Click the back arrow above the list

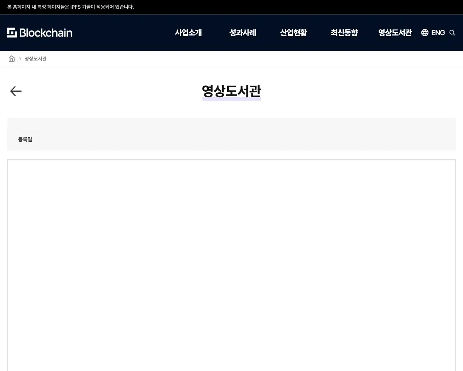16,91
